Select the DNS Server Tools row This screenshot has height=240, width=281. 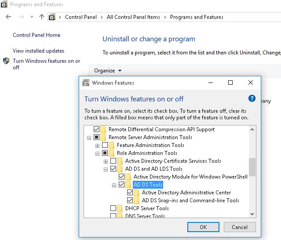(145, 216)
